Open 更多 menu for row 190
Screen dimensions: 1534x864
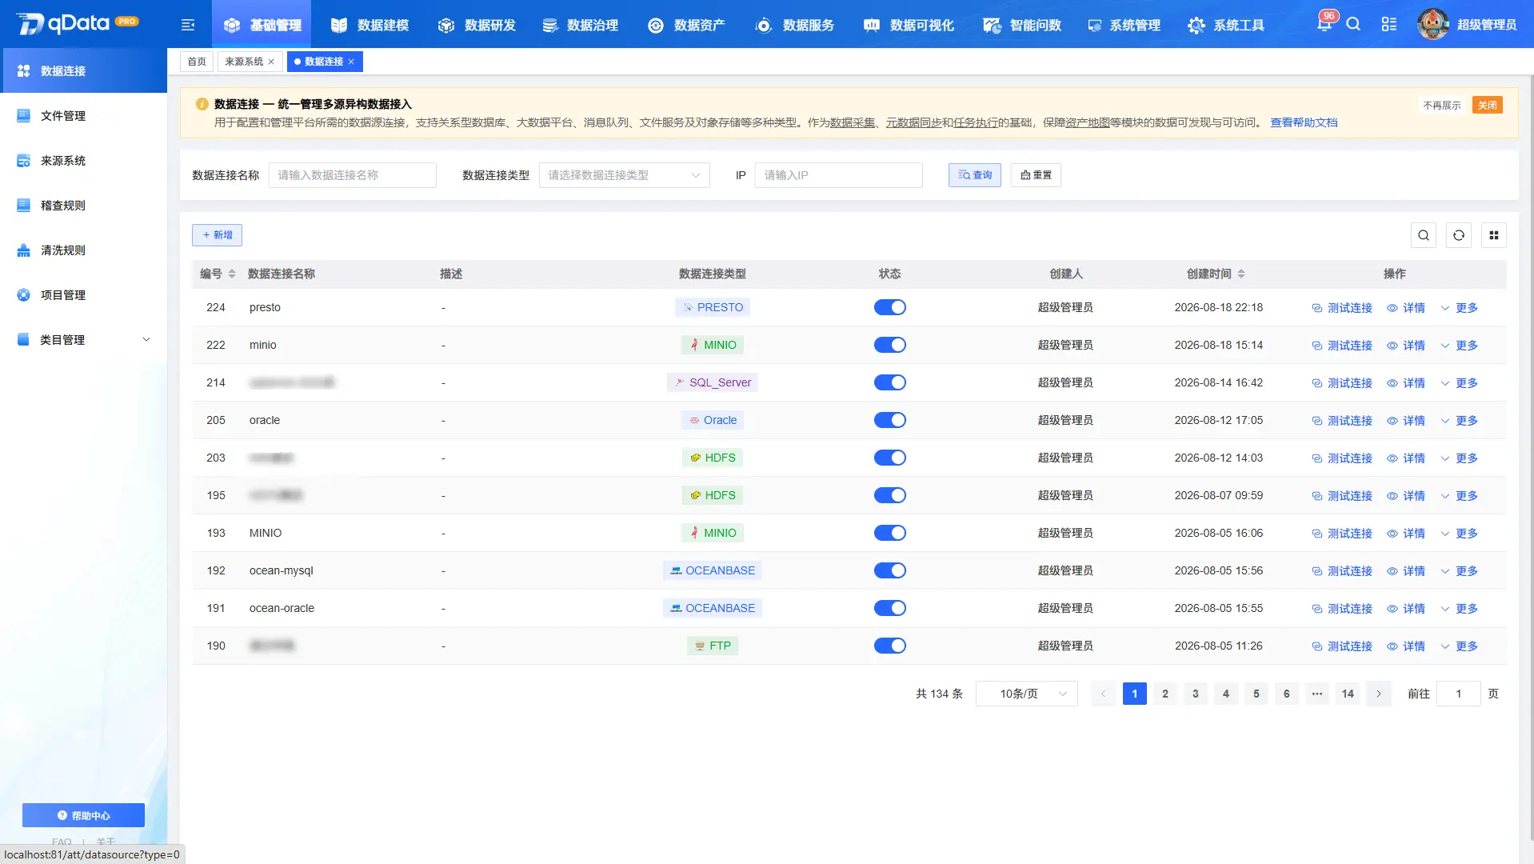(1459, 646)
